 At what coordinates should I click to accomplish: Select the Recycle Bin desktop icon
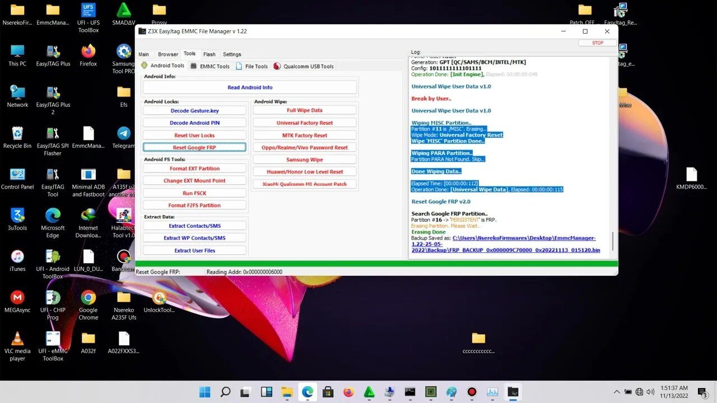(x=17, y=138)
